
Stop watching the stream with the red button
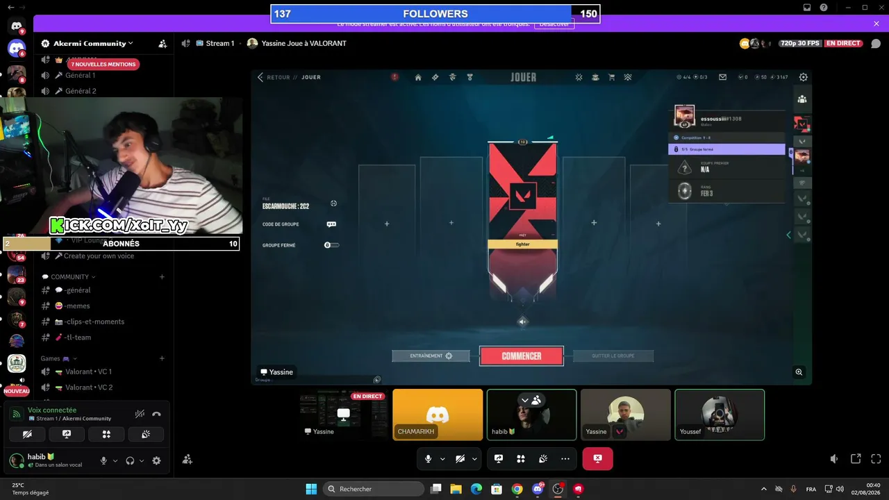click(x=598, y=459)
